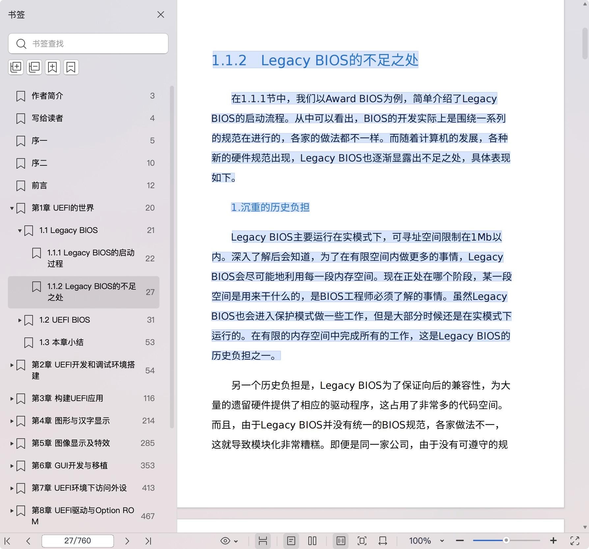
Task: Go to the first page
Action: click(8, 541)
